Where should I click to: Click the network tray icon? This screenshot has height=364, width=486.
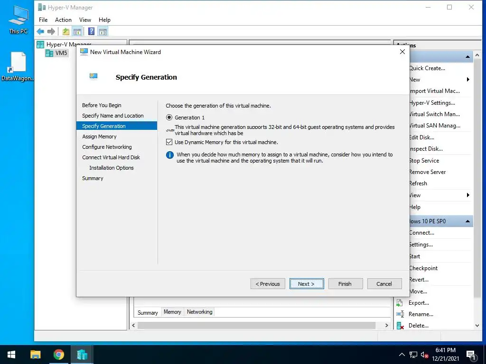pos(413,355)
